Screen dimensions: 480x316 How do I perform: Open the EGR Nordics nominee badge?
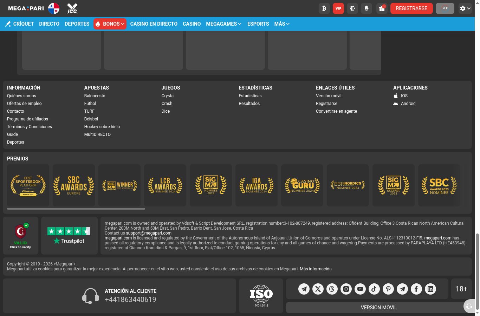tap(348, 185)
